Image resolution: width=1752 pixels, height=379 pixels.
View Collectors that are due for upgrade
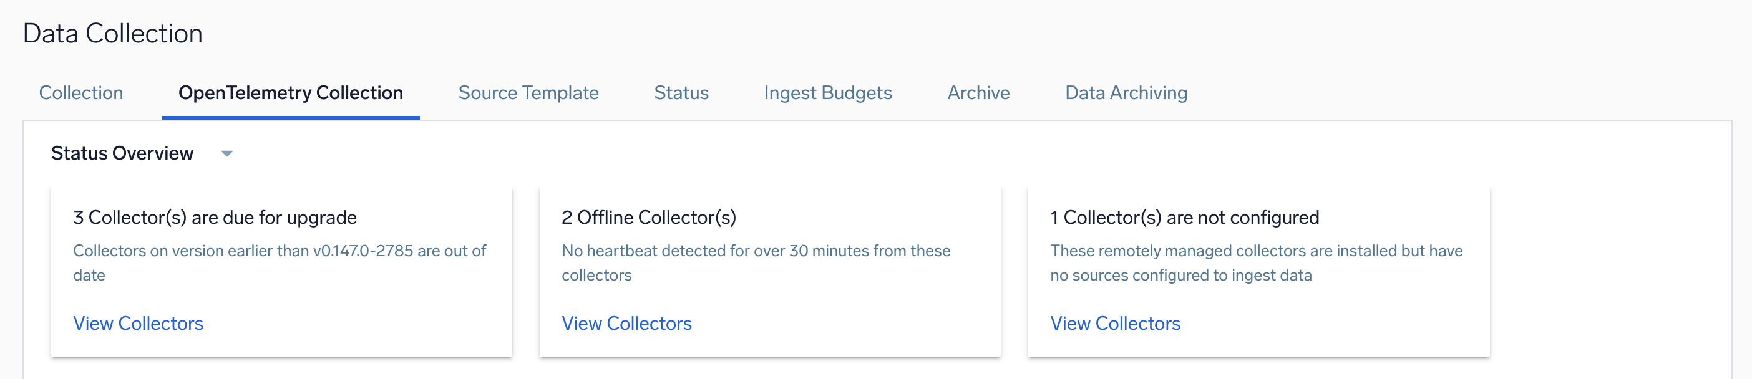click(138, 324)
